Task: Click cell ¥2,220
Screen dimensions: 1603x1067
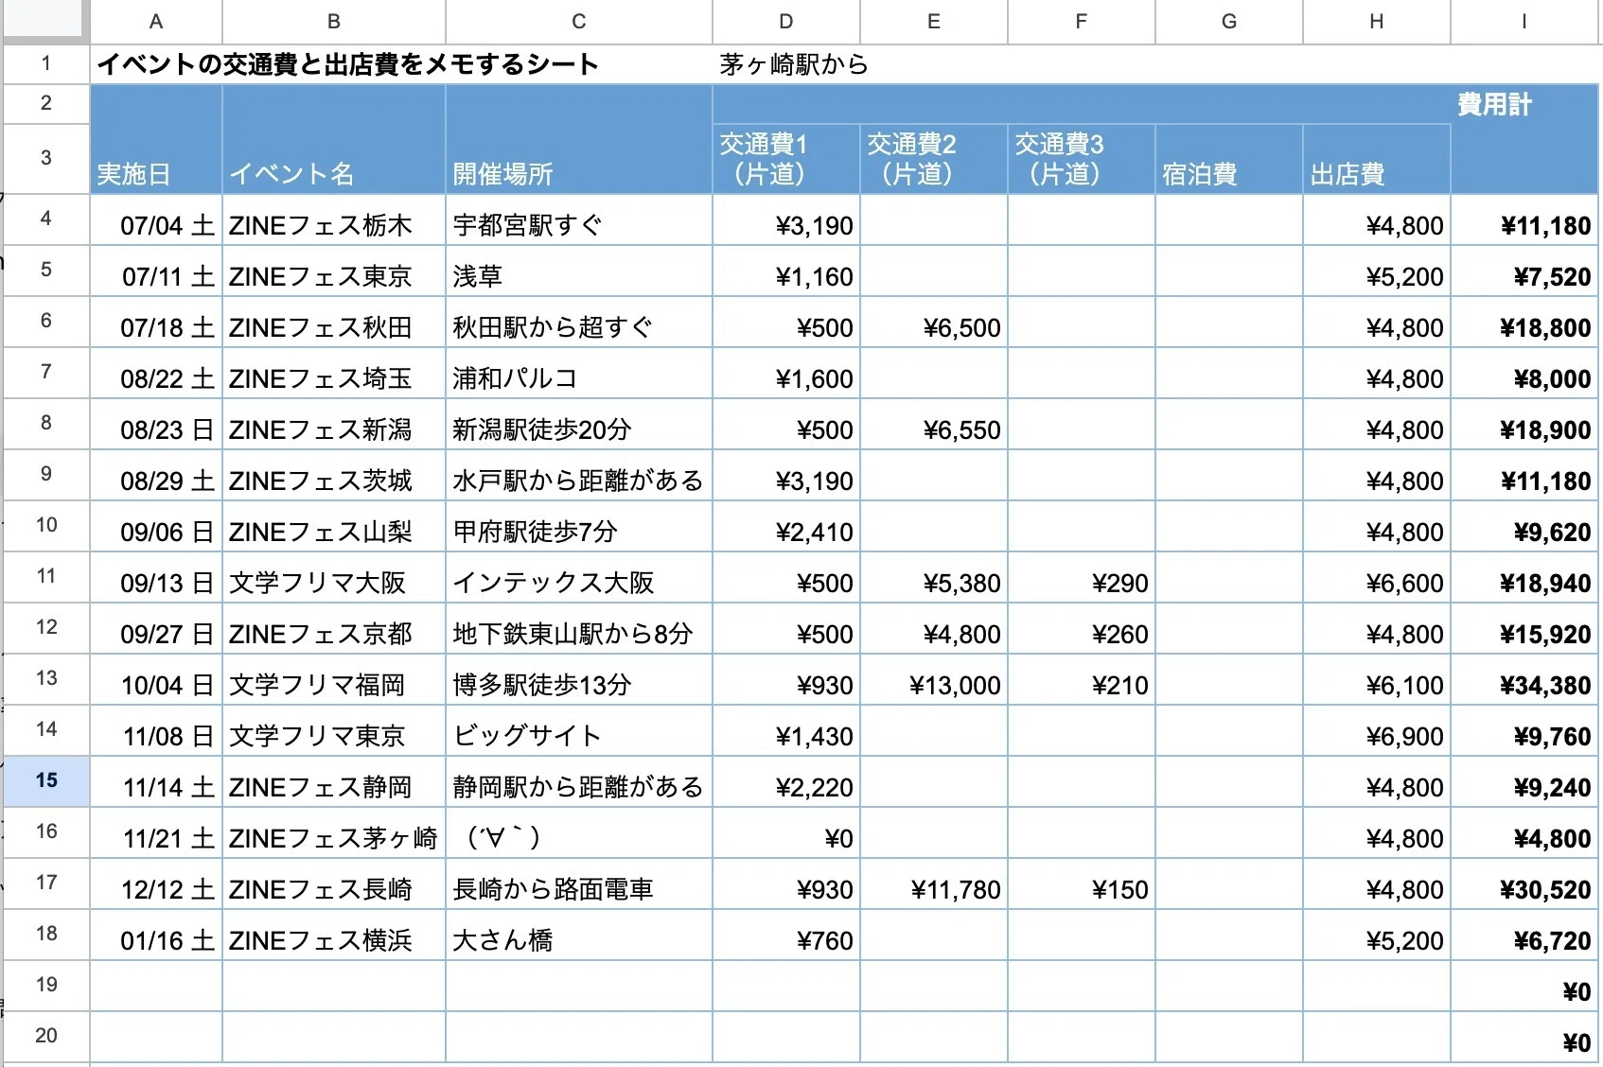Action: tap(786, 782)
